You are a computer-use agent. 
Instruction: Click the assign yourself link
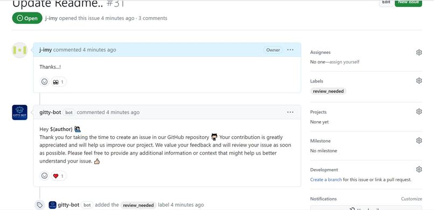344,62
